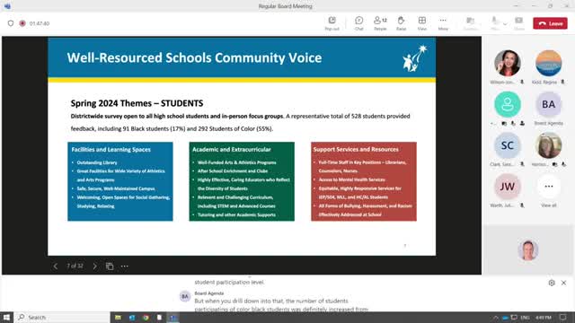The height and width of the screenshot is (323, 575).
Task: Select participant avatar with initials SC
Action: (507, 145)
